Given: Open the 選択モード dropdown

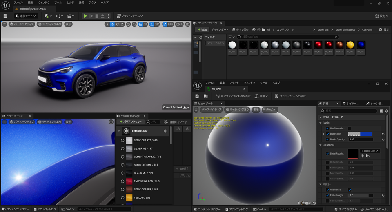Looking at the screenshot, I should click(x=26, y=16).
